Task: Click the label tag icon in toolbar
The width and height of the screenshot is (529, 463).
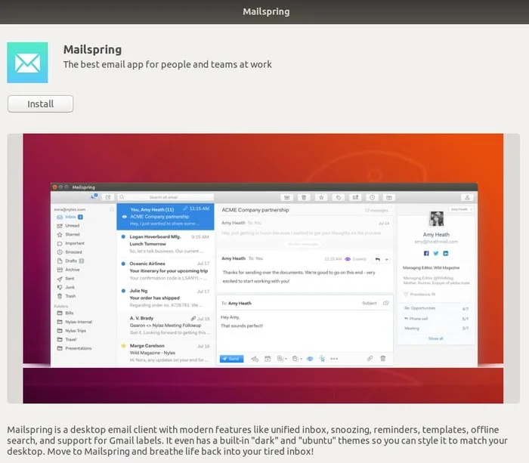Action: pos(338,197)
